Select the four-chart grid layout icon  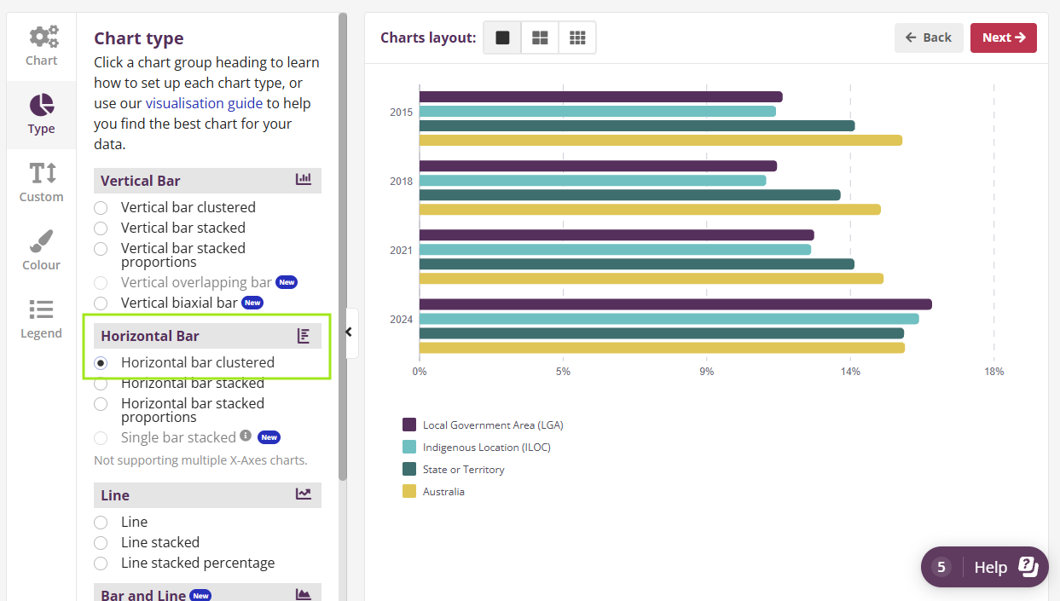click(x=540, y=38)
